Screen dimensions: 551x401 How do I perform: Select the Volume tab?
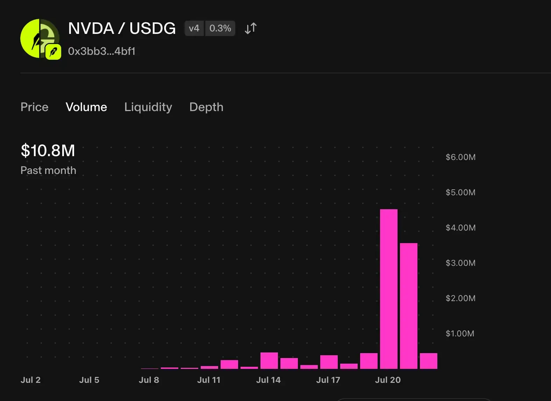(x=86, y=107)
